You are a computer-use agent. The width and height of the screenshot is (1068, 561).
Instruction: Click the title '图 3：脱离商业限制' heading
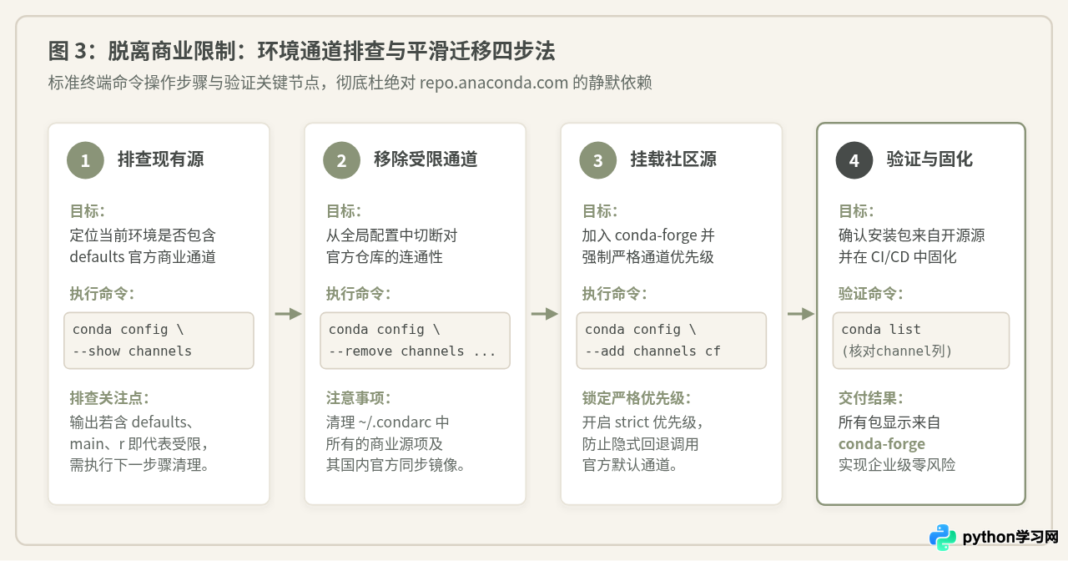point(301,52)
